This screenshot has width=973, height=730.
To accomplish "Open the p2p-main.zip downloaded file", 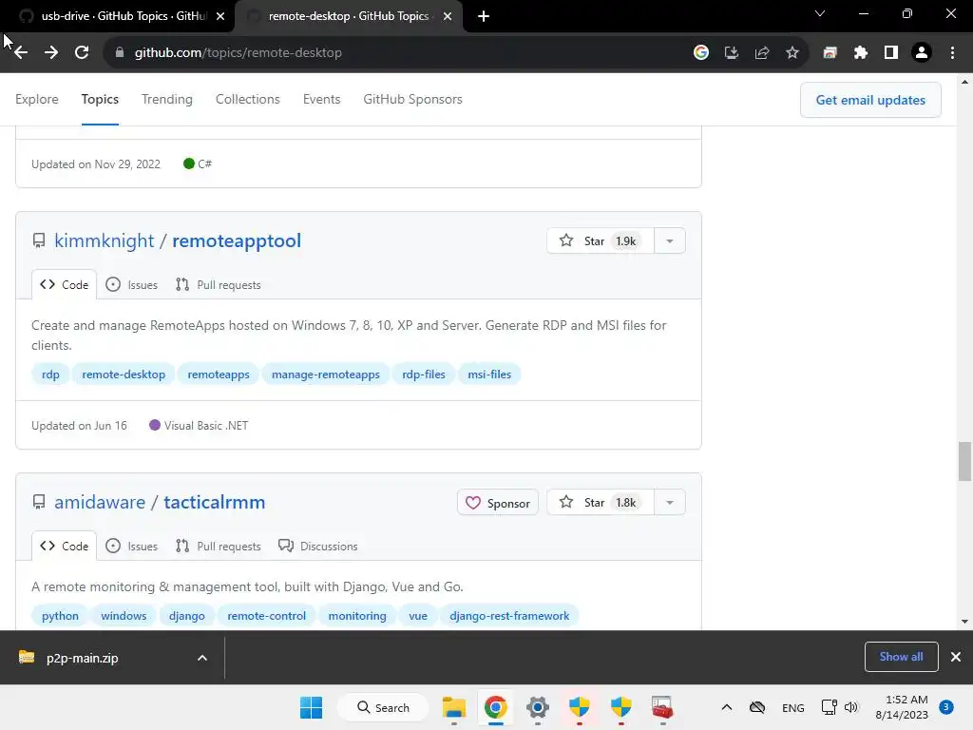I will point(82,658).
